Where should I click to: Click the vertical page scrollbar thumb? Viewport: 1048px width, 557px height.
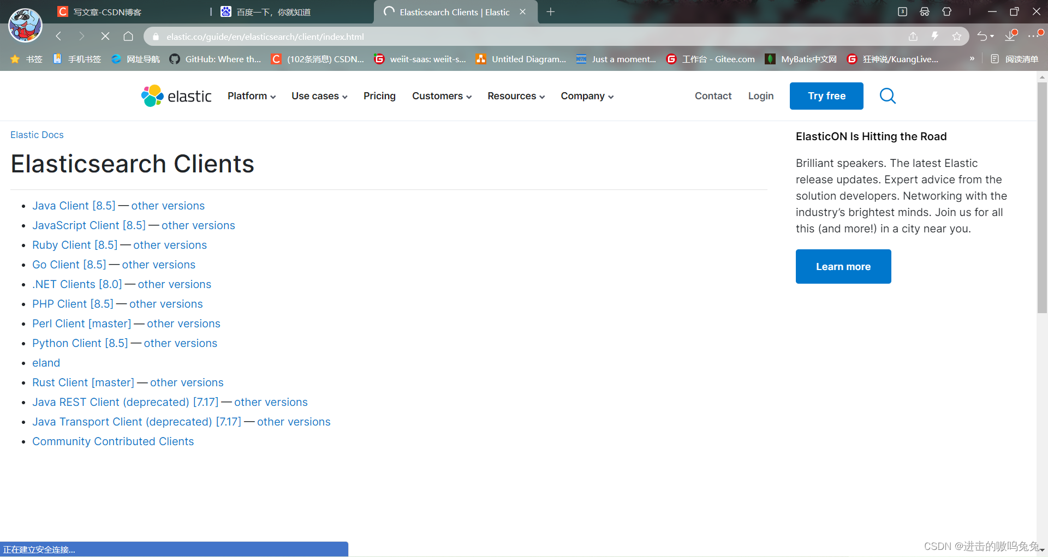(1042, 196)
